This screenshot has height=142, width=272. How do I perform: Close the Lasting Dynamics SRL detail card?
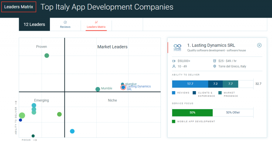[259, 45]
